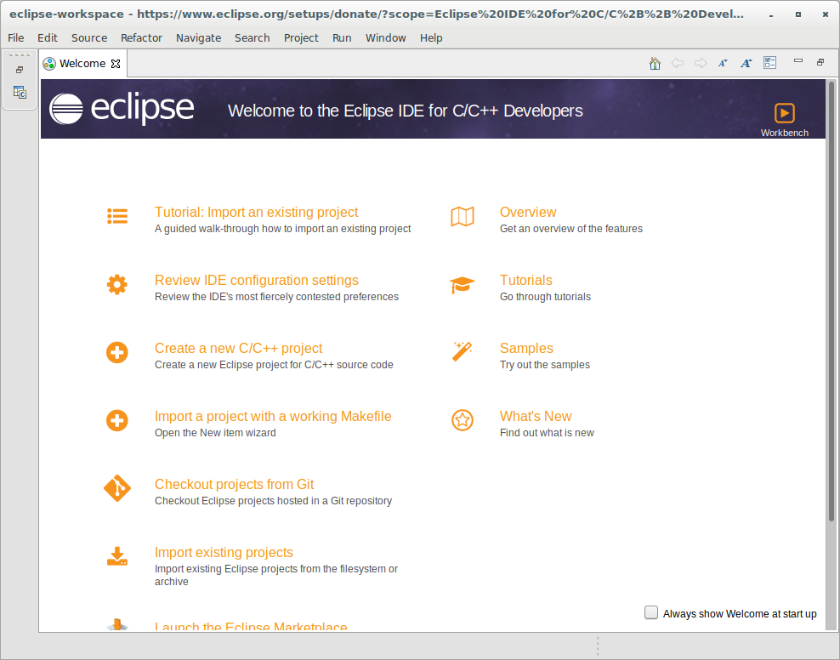Image resolution: width=840 pixels, height=660 pixels.
Task: Click Create a new C/C++ project
Action: coord(238,348)
